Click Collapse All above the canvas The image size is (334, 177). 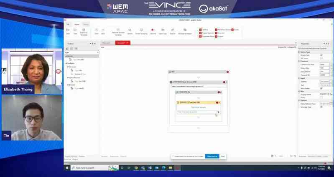(x=292, y=47)
